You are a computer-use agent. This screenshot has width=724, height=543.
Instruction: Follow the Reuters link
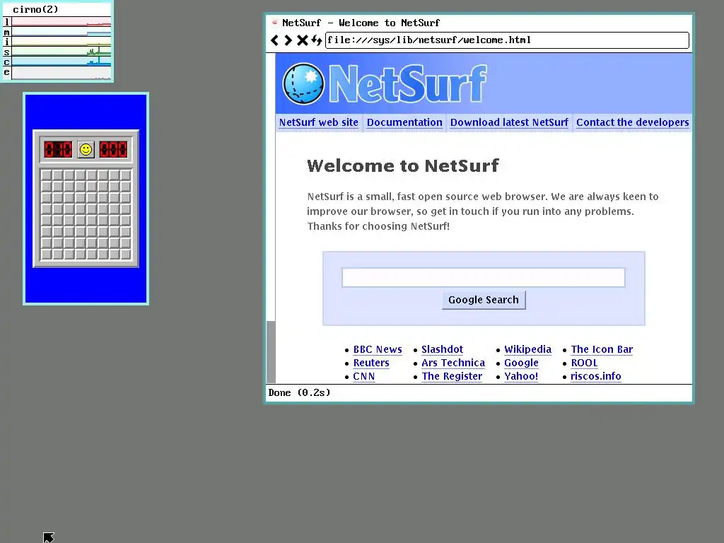point(371,363)
